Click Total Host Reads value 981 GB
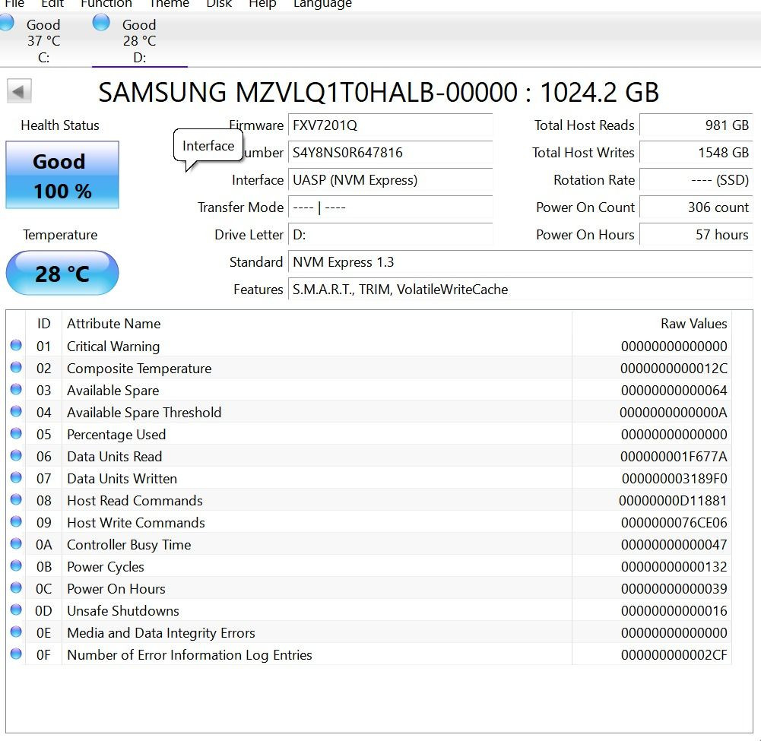This screenshot has height=741, width=761. pyautogui.click(x=696, y=125)
